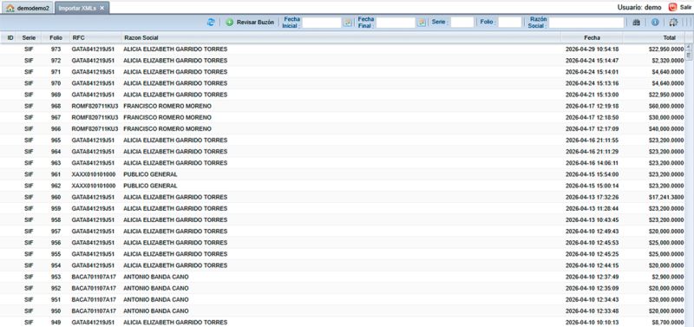Click RFC XAXX010101000 in folio 961 row

[94, 174]
